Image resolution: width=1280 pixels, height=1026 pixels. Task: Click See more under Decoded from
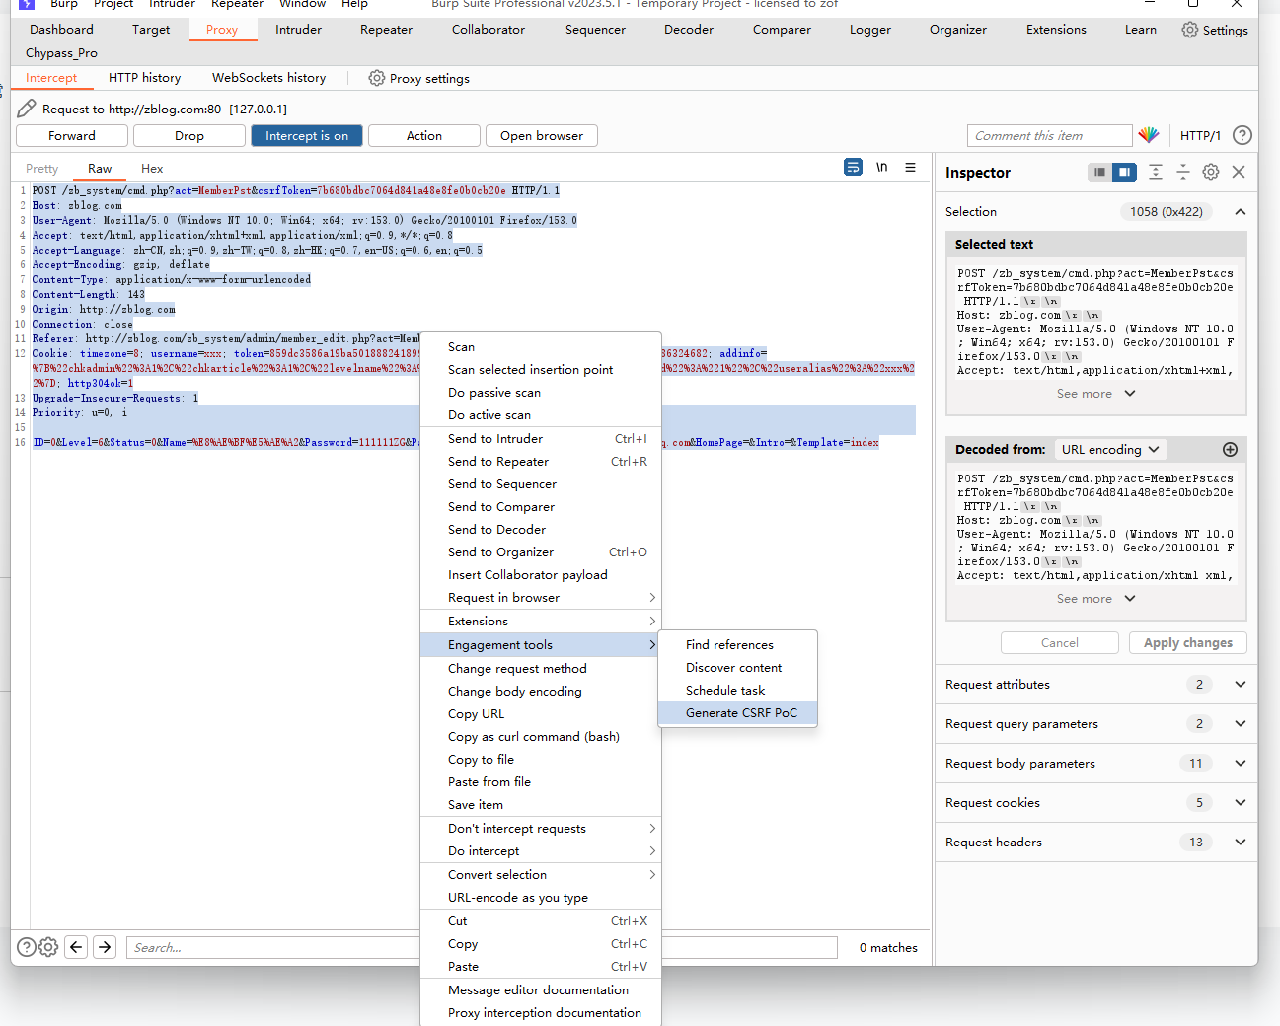click(x=1095, y=599)
